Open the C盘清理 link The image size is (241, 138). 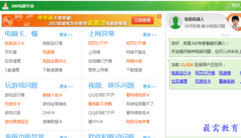(x=12, y=70)
